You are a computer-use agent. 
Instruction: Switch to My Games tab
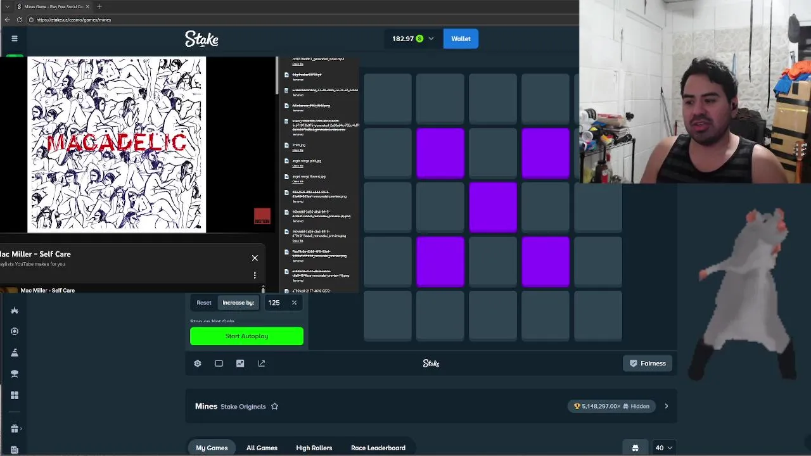pos(212,448)
